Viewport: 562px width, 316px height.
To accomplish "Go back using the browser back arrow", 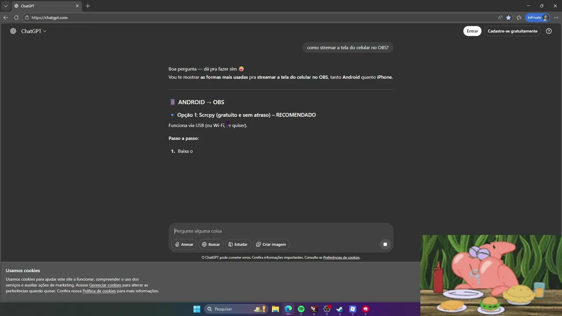I will tap(6, 18).
